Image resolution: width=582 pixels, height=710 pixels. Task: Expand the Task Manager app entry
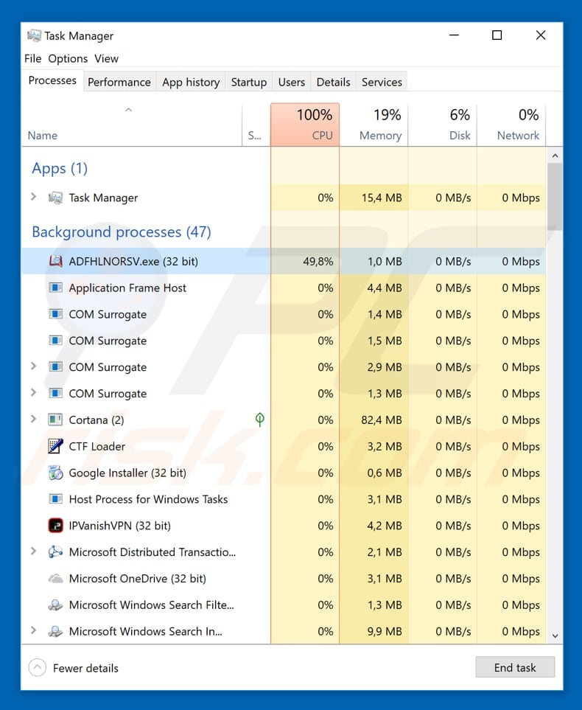point(33,197)
